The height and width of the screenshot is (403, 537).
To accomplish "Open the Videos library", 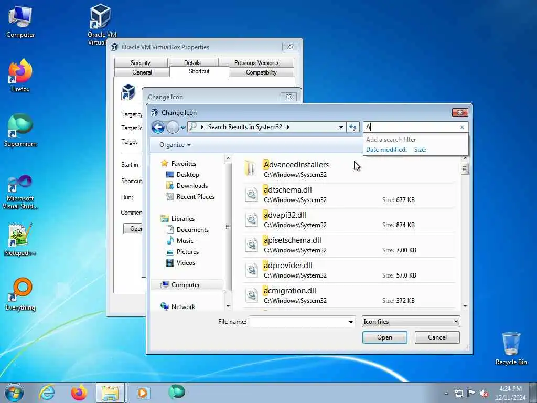I will [186, 262].
